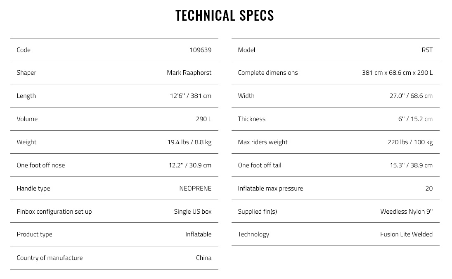Select the Country of manufacture value China

[x=204, y=258]
